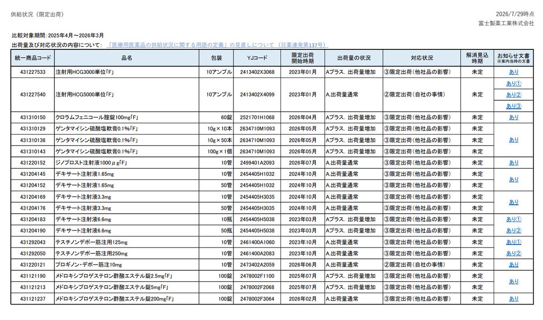Select YJ code 2413402X4099
This screenshot has height=320, width=543.
pos(257,95)
